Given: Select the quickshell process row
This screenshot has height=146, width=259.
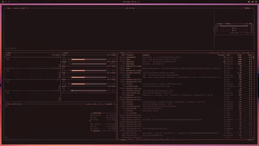Looking at the screenshot, I should click(186, 57).
